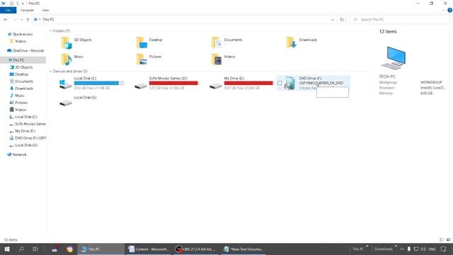Select the DVD Drive (F:) disc icon

coord(289,84)
